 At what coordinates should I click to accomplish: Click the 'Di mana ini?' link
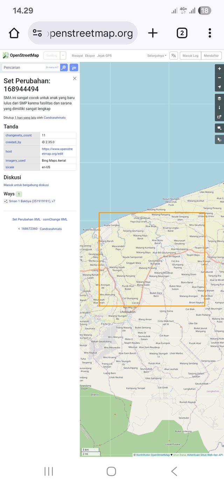52,67
